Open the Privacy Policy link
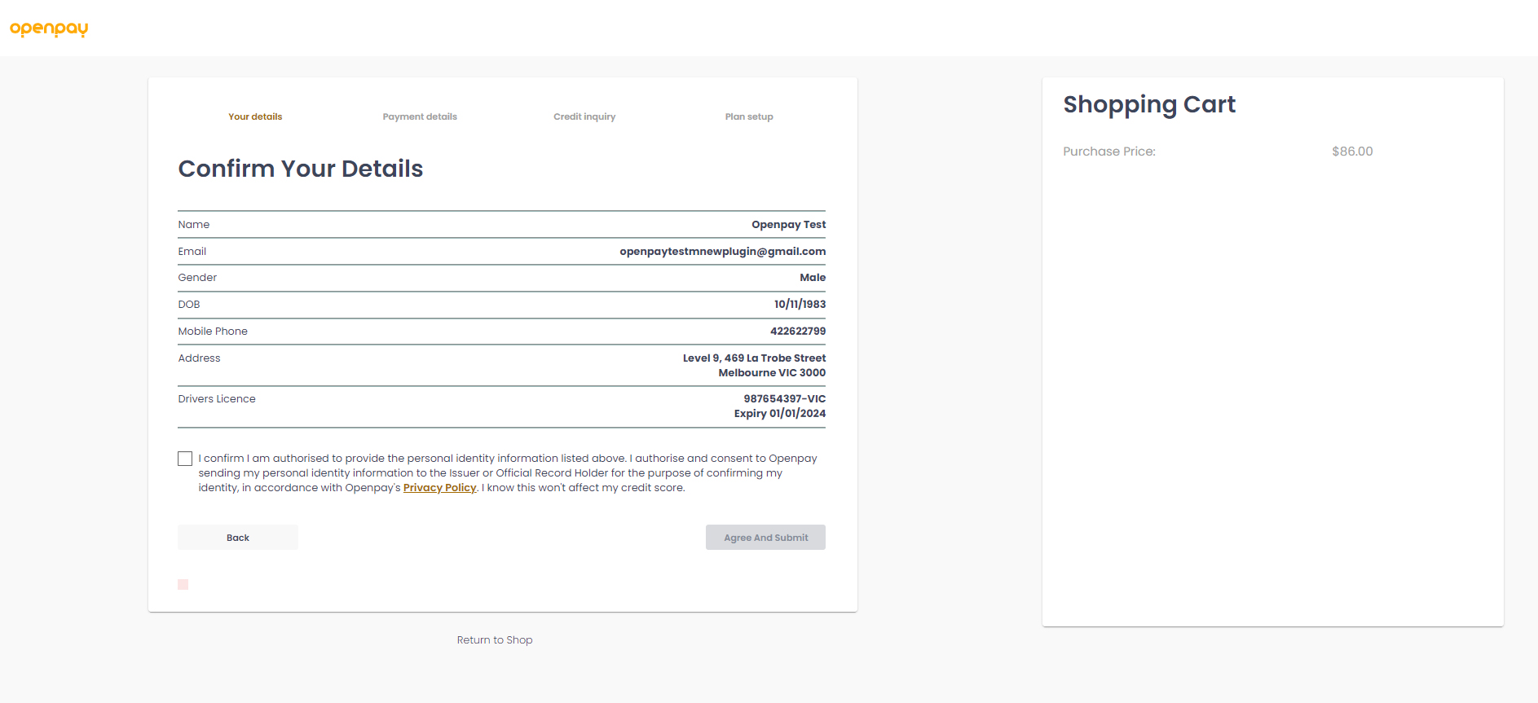The height and width of the screenshot is (703, 1538). (439, 488)
